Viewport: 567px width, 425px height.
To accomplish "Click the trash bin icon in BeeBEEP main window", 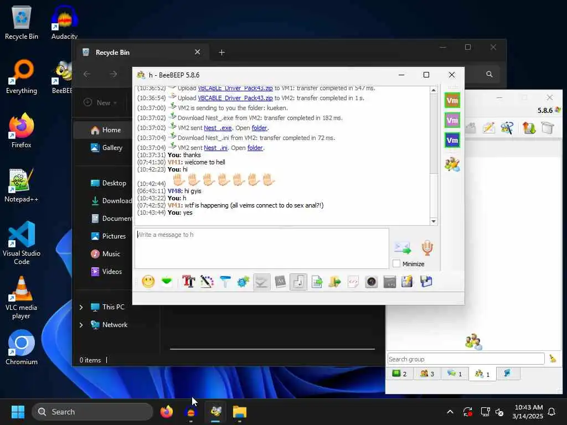I will [x=548, y=128].
